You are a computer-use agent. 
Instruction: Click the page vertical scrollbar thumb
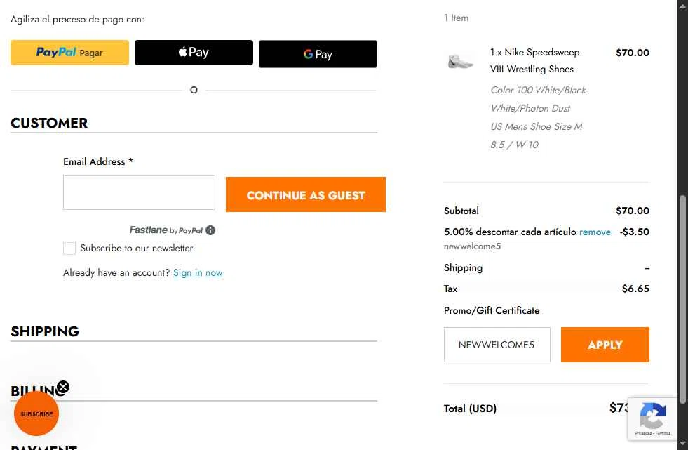[682, 299]
